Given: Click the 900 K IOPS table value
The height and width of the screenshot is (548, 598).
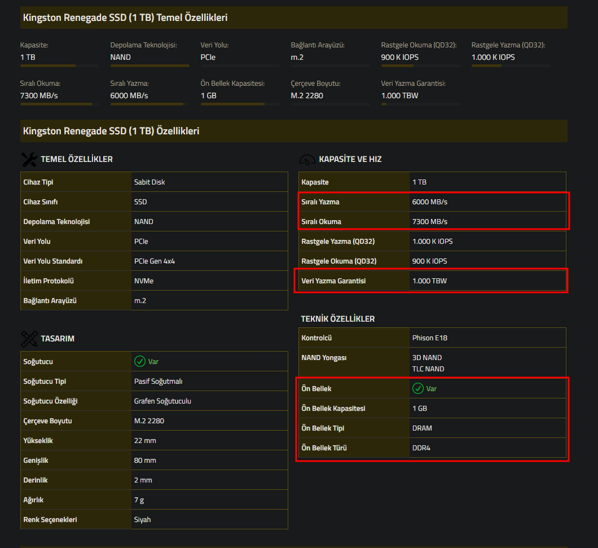Looking at the screenshot, I should coord(429,261).
